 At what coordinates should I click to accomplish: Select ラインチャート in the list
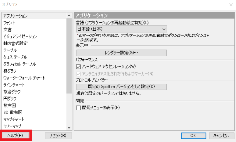[x=34, y=85]
